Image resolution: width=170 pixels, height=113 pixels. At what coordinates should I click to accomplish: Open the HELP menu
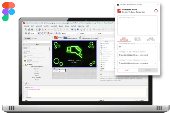tap(87, 26)
